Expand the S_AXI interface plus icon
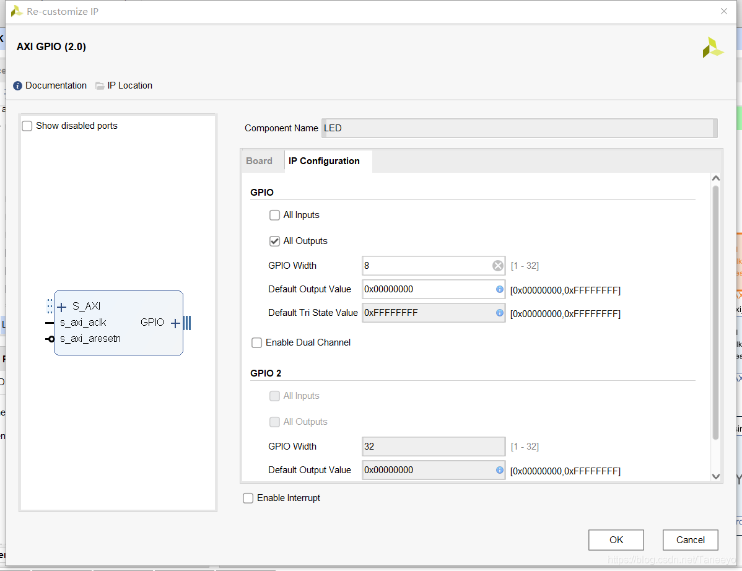742x571 pixels. point(61,307)
